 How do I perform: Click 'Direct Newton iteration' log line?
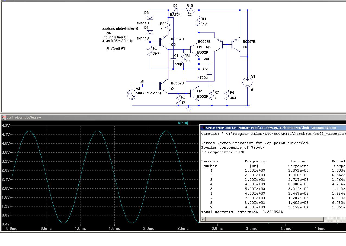tap(255, 143)
